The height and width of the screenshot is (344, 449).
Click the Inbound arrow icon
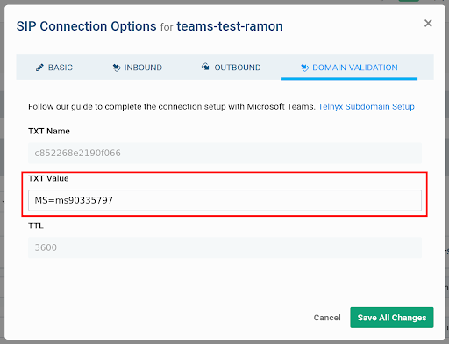click(x=117, y=68)
